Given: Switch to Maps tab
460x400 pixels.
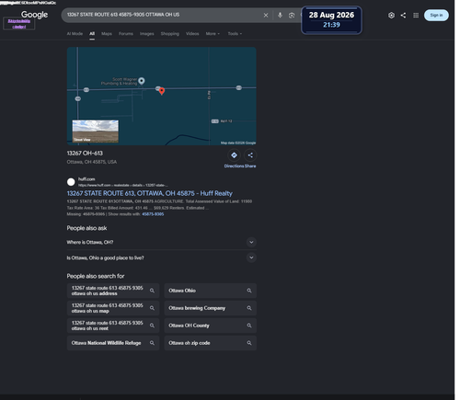Looking at the screenshot, I should tap(107, 34).
